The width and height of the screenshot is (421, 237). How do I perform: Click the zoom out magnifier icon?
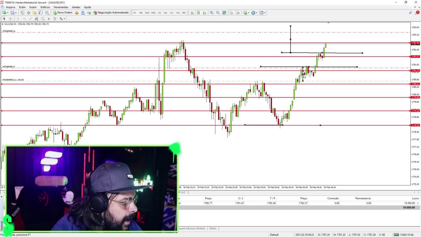(218, 13)
